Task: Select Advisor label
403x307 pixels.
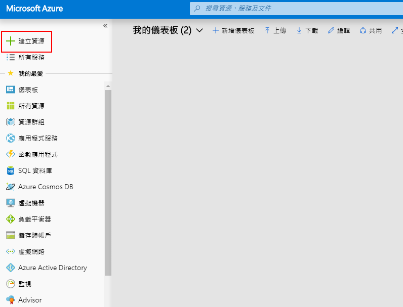Action: pos(30,300)
